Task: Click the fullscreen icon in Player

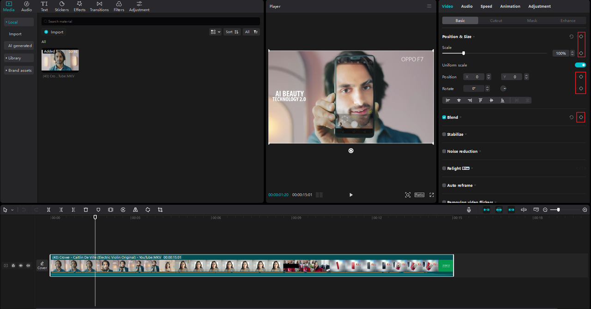Action: [432, 195]
